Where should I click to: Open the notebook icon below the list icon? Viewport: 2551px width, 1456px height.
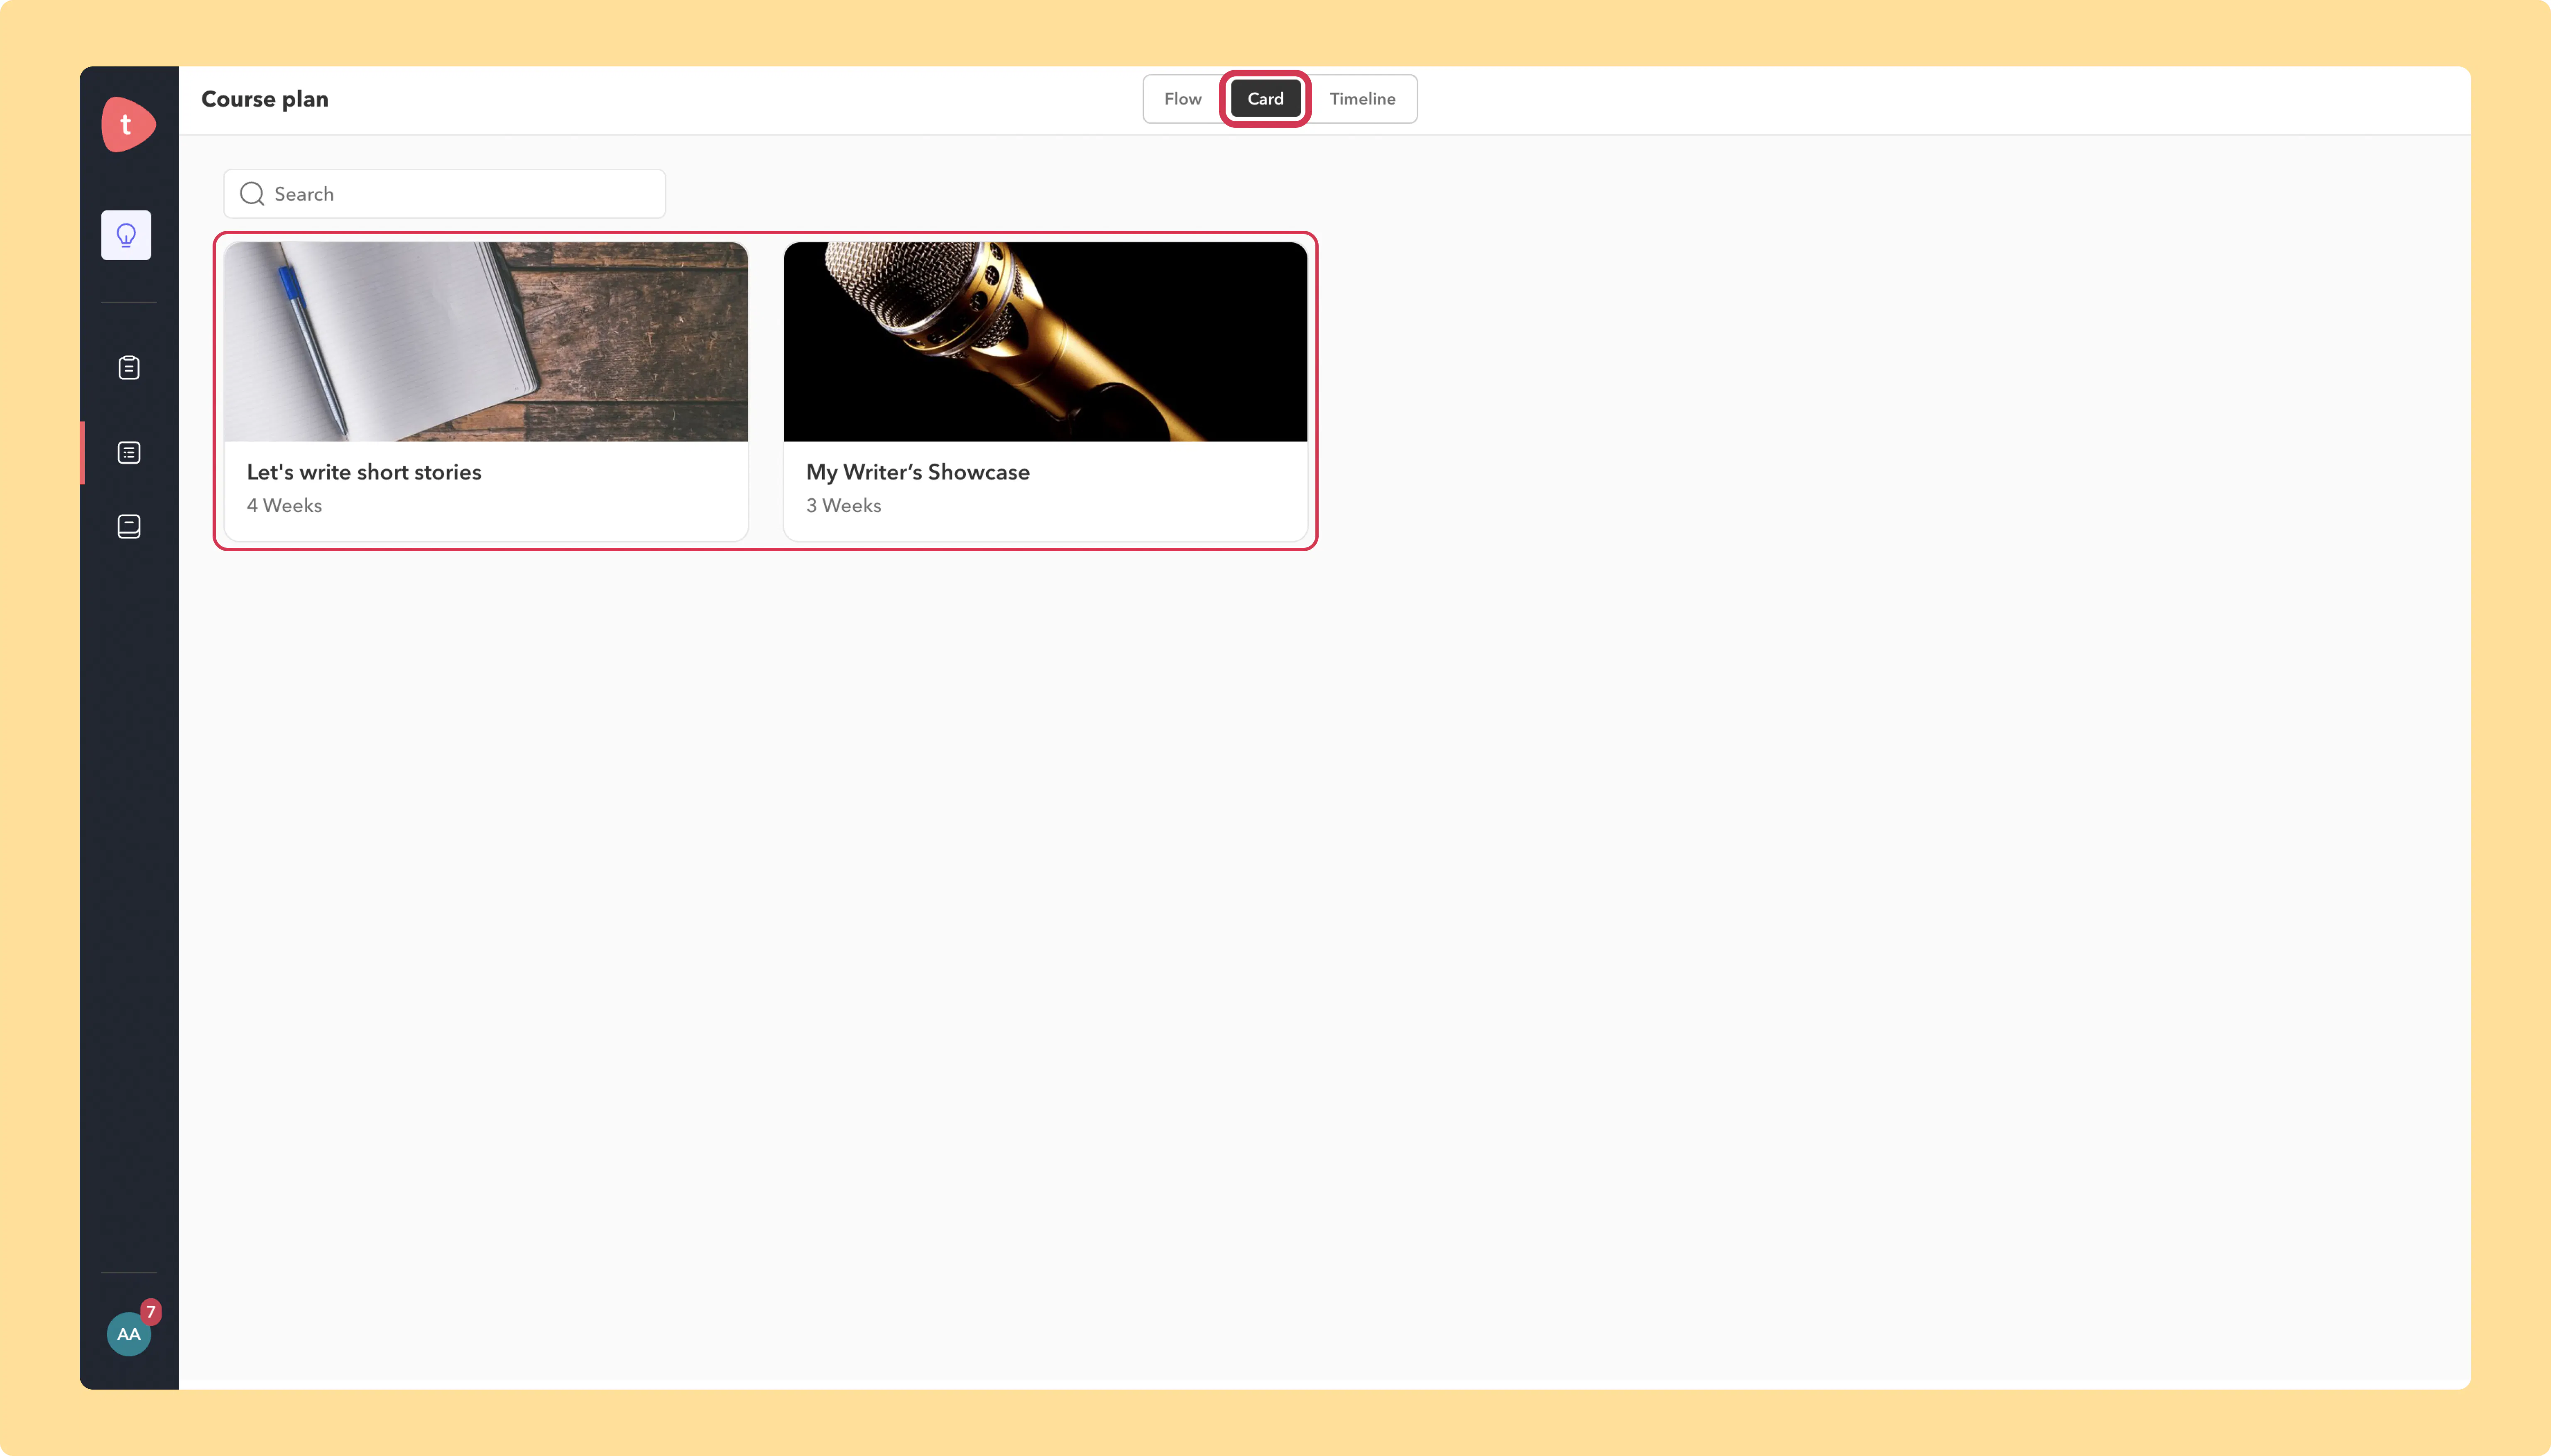[129, 527]
